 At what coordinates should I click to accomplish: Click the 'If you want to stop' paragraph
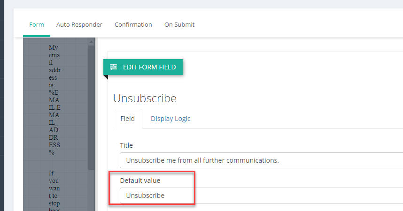(54, 191)
